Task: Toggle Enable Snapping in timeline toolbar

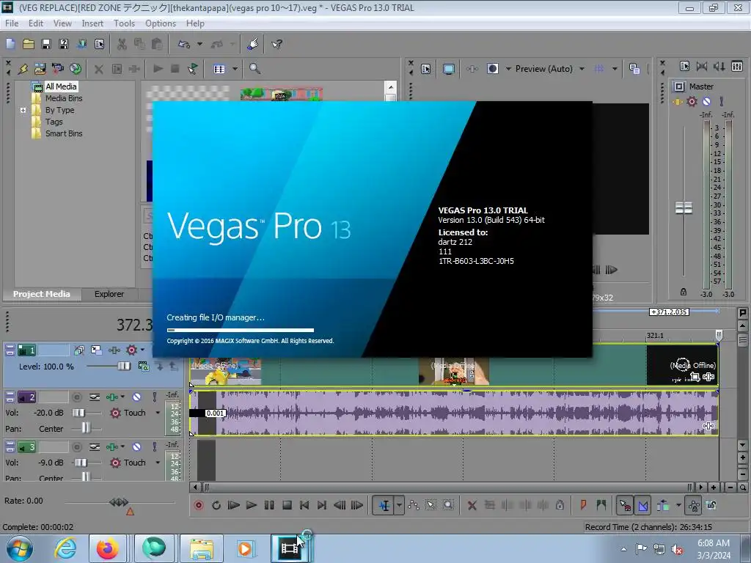Action: (x=625, y=505)
